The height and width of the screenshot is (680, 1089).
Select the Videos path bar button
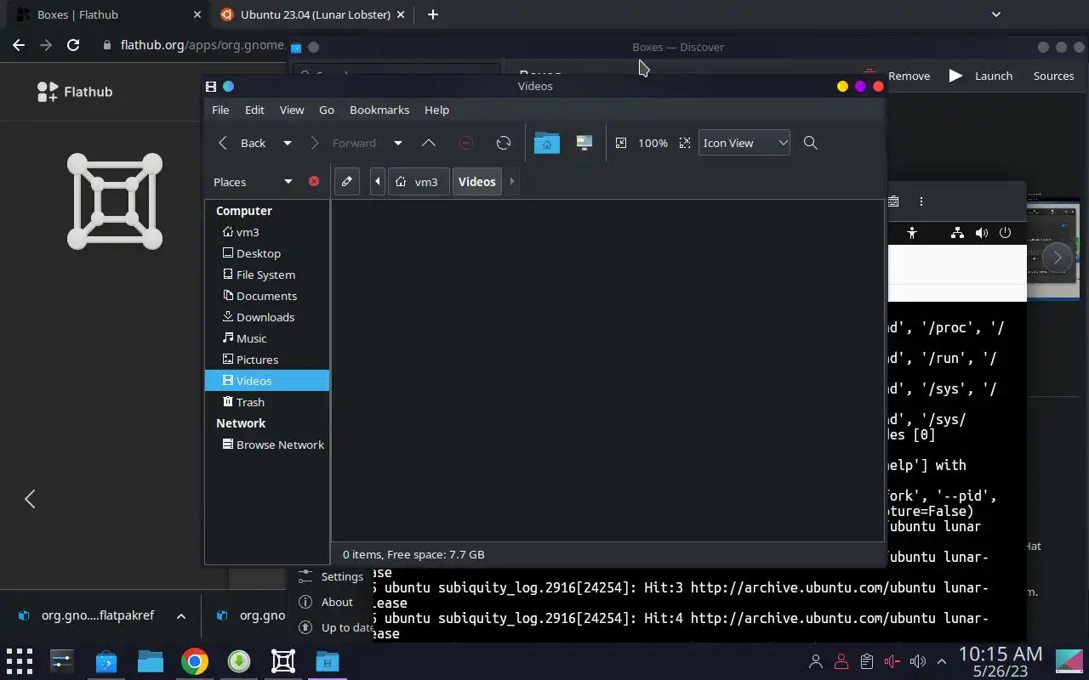click(477, 181)
